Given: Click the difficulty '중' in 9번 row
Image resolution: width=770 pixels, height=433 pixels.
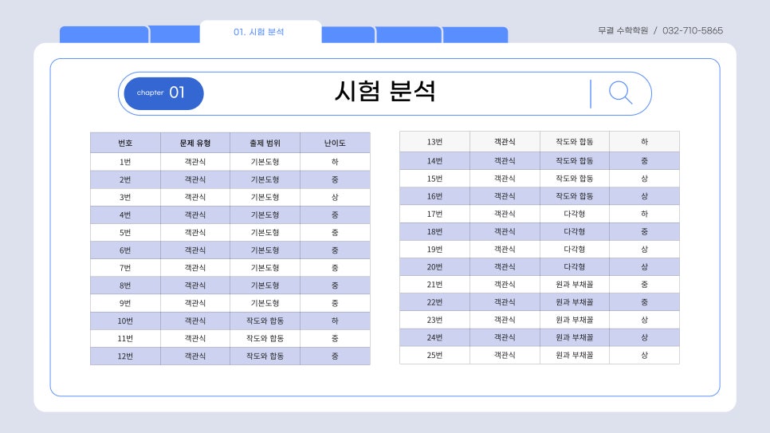Looking at the screenshot, I should (x=335, y=303).
